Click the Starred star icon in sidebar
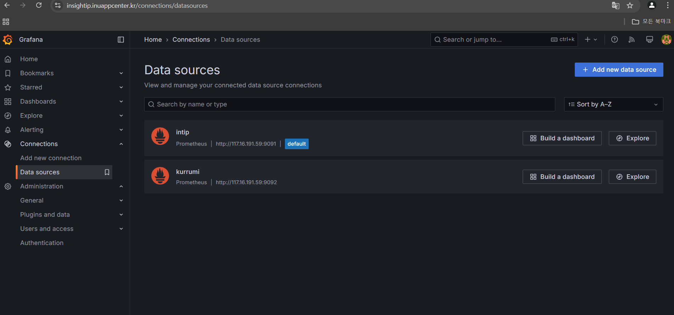Screen dimensions: 674x315 click(x=8, y=87)
